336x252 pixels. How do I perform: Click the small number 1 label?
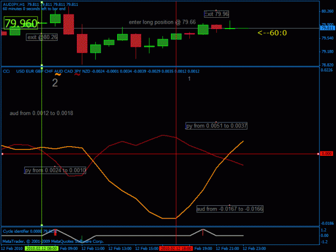point(189,78)
